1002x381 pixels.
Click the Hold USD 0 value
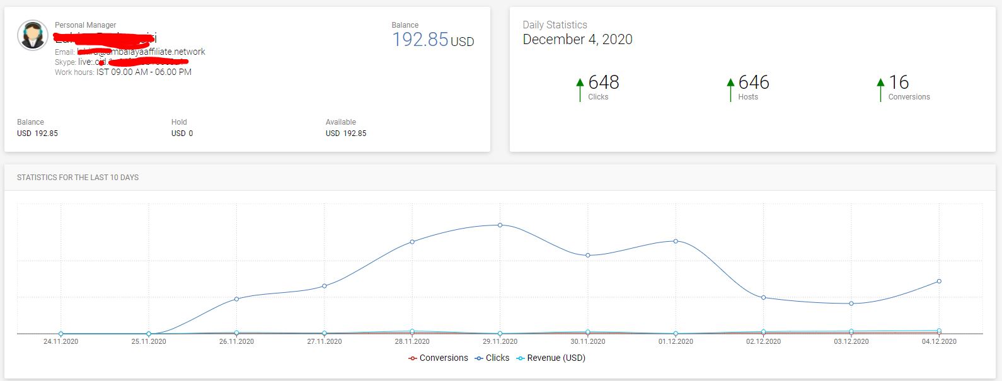pos(182,133)
